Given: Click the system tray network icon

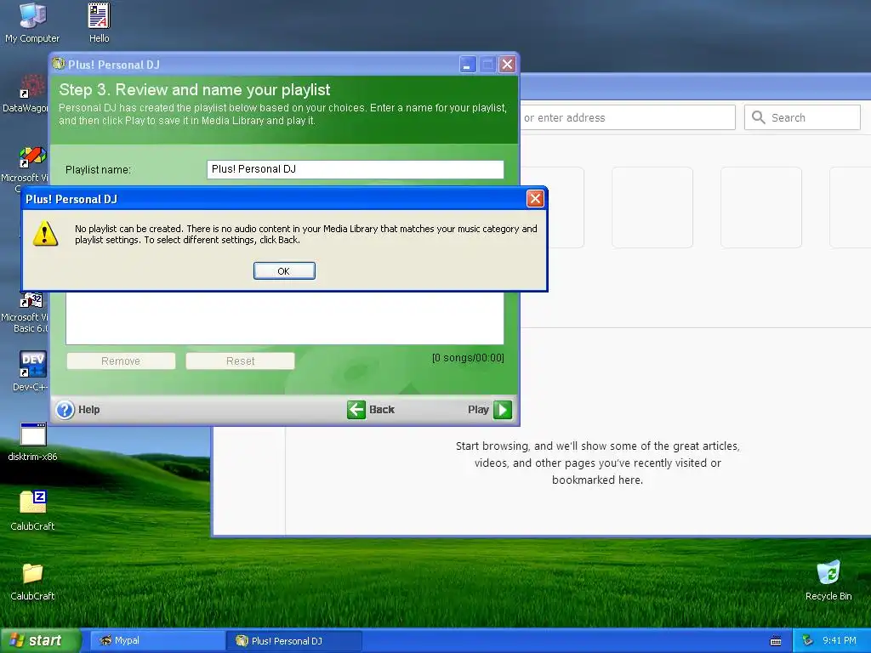Looking at the screenshot, I should (x=808, y=641).
